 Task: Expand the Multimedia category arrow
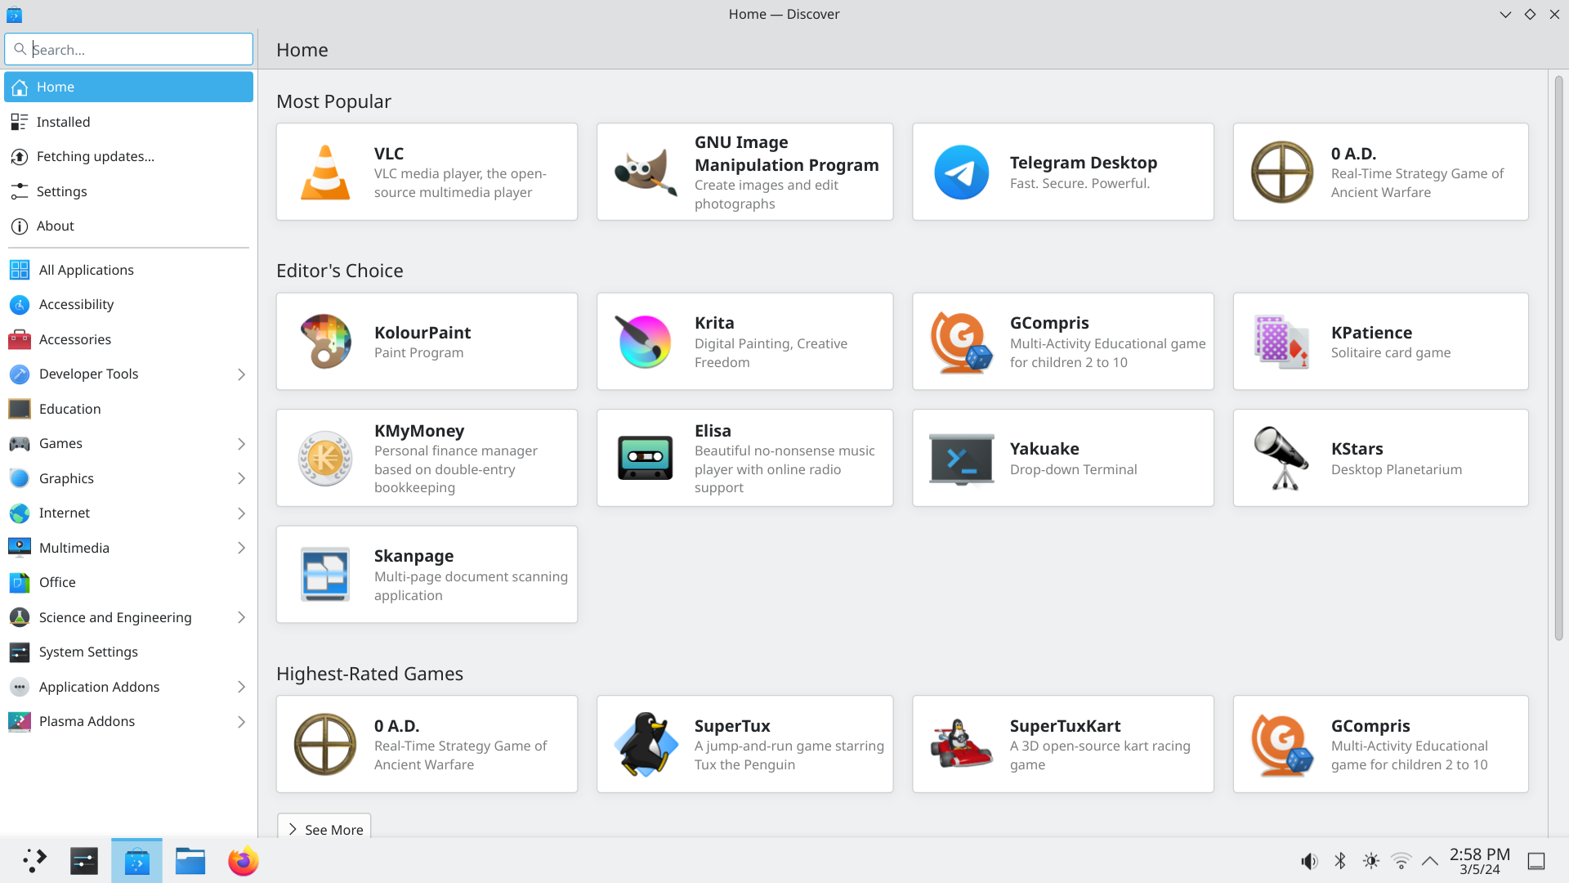pyautogui.click(x=241, y=549)
